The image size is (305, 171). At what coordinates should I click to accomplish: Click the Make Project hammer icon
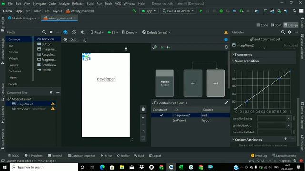click(134, 11)
